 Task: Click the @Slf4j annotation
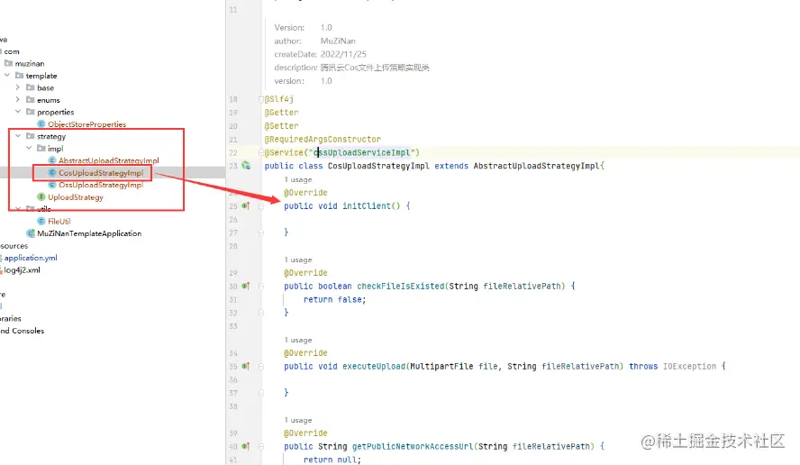(278, 99)
